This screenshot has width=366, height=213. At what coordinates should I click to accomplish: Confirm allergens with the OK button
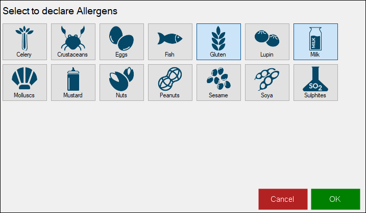[335, 199]
